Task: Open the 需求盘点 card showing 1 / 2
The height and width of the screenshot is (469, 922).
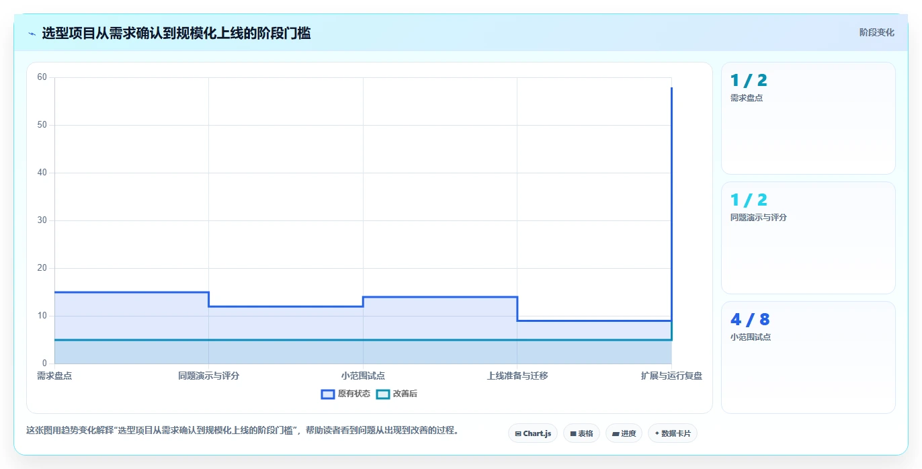Action: tap(808, 118)
